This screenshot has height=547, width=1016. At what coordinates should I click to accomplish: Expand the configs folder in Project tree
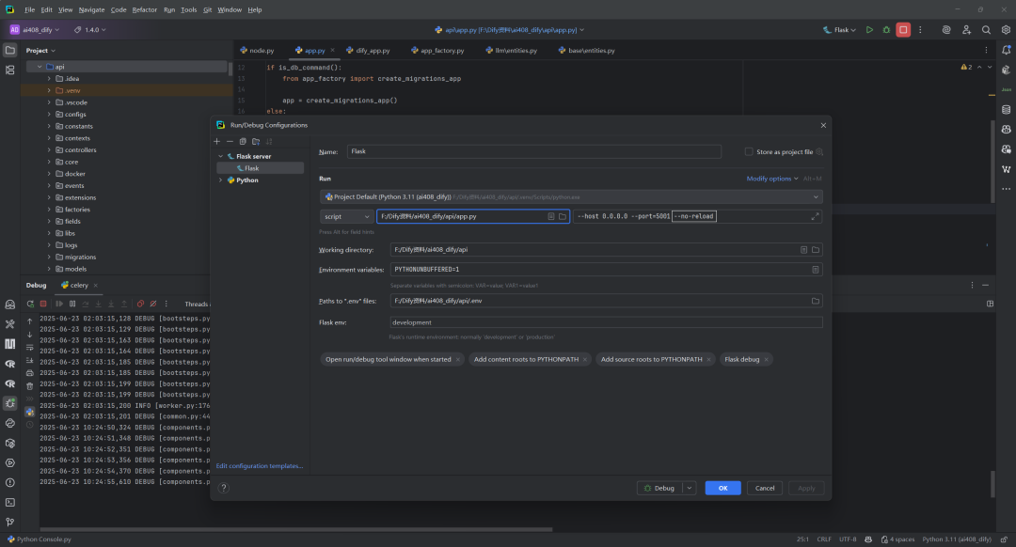point(49,115)
